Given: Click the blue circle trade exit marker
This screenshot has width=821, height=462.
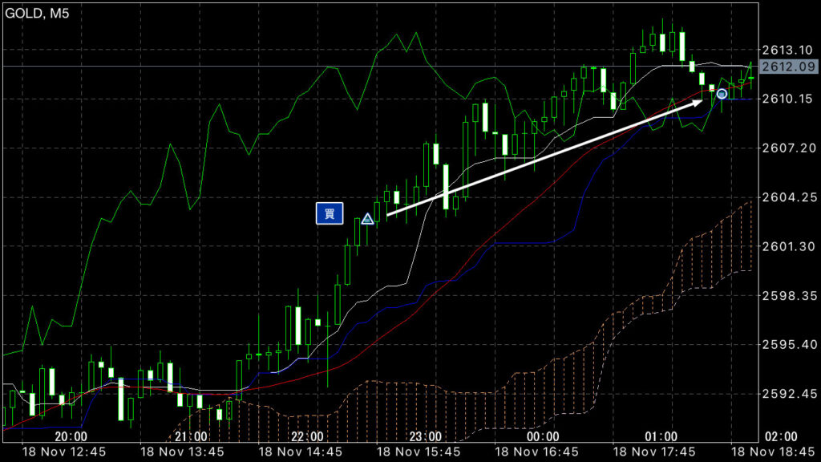Looking at the screenshot, I should (x=722, y=94).
